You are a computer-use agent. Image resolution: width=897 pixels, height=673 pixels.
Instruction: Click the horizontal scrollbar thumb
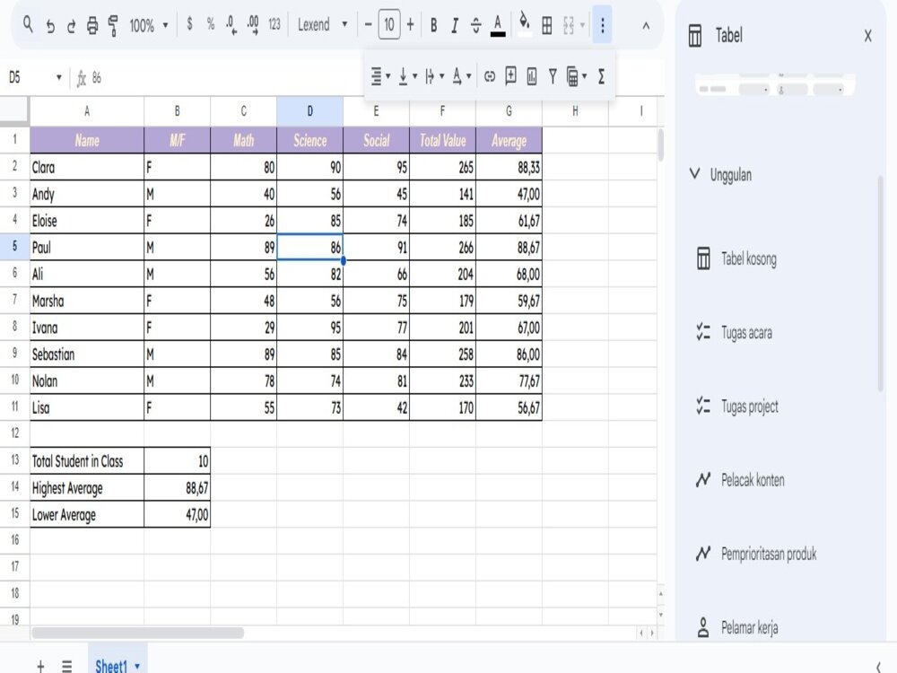tap(138, 633)
